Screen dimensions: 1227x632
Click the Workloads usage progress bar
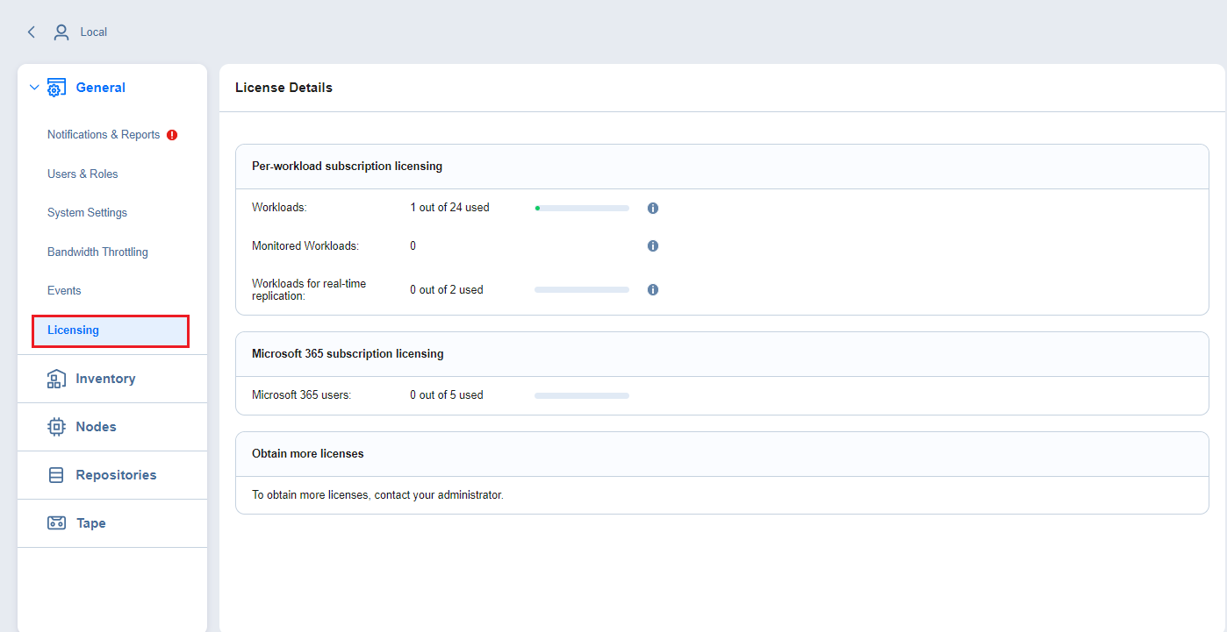coord(581,208)
